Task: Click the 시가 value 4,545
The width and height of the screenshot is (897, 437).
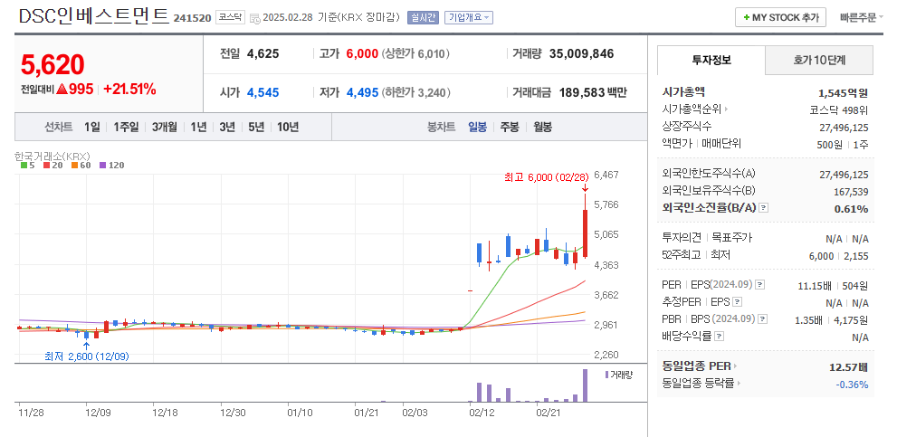Action: tap(262, 92)
